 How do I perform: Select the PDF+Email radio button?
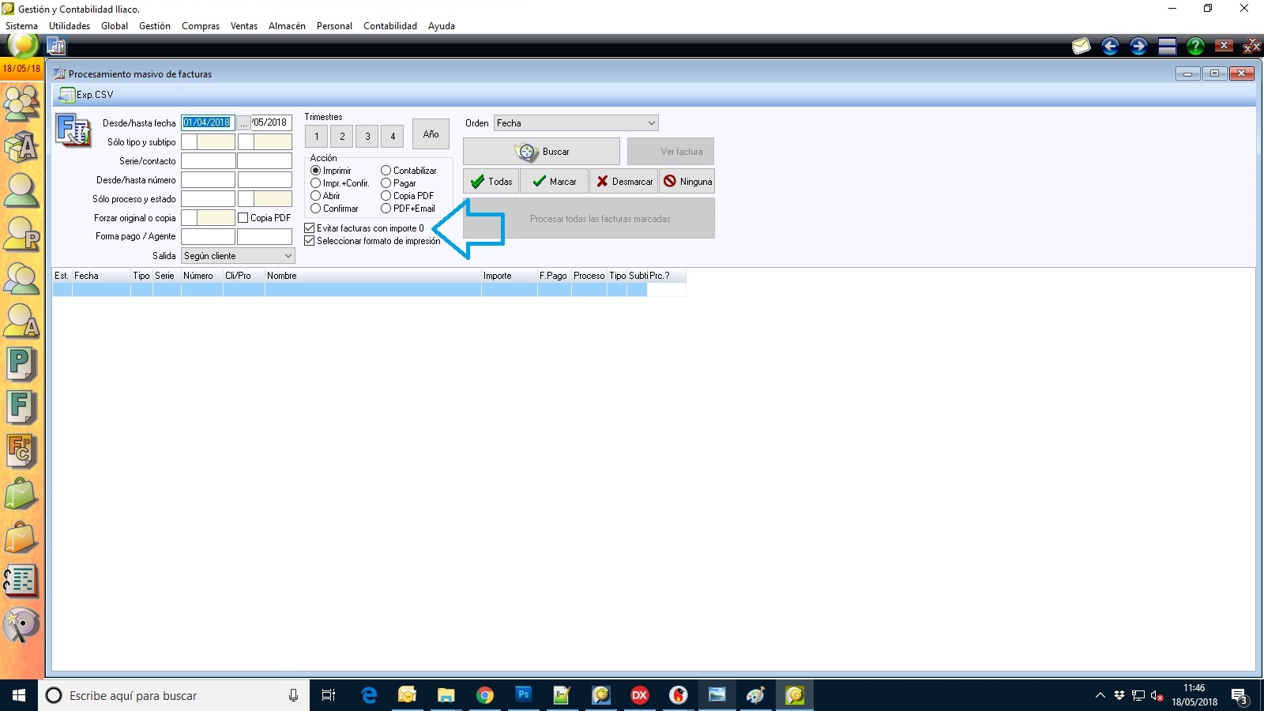click(x=386, y=209)
